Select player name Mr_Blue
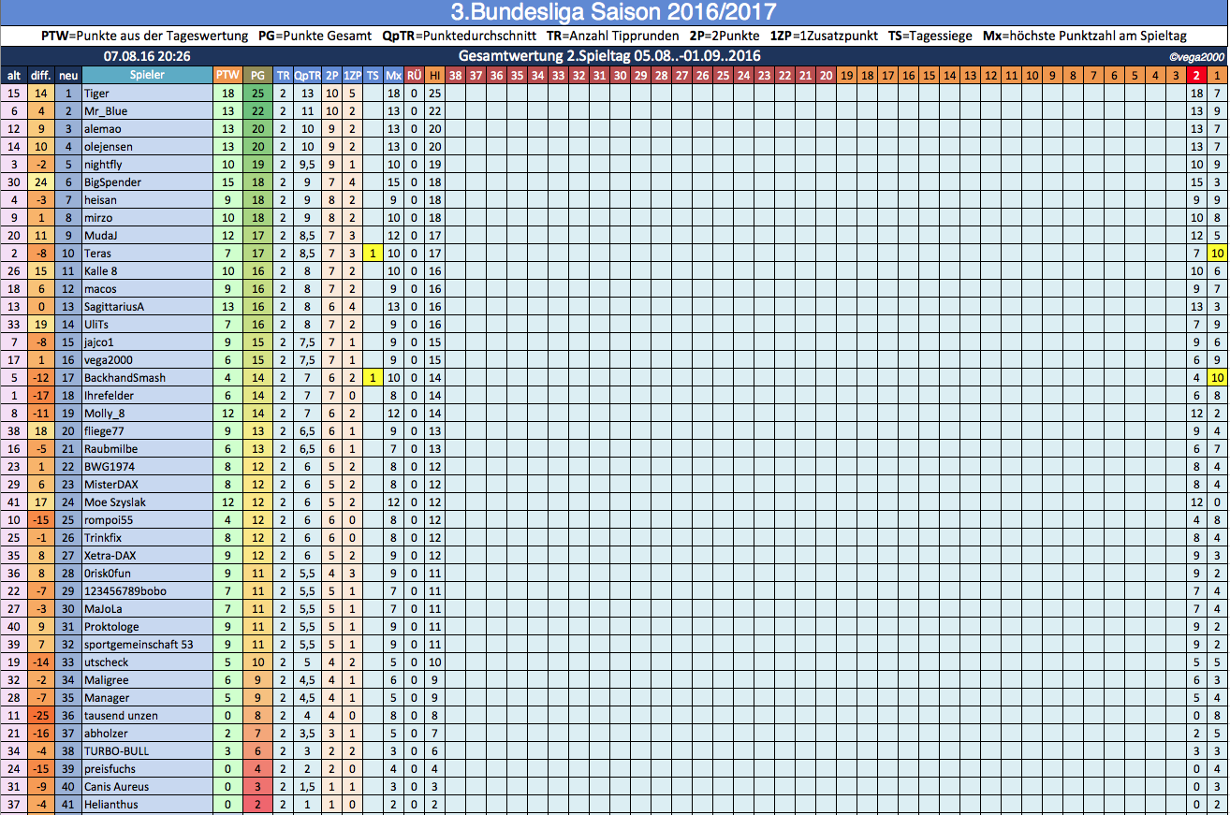Image resolution: width=1230 pixels, height=815 pixels. [106, 111]
